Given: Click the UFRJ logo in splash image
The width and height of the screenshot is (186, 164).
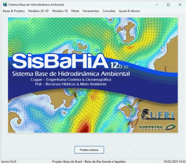Looking at the screenshot, I should tap(158, 114).
